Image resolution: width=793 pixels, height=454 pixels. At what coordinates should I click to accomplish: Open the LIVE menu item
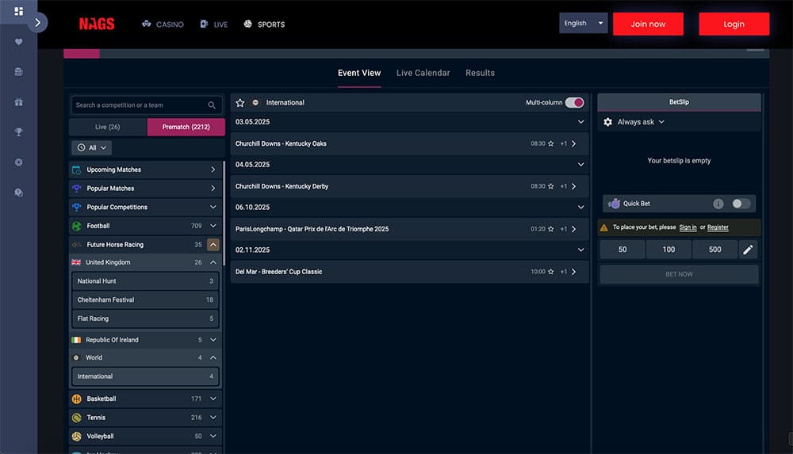tap(214, 25)
